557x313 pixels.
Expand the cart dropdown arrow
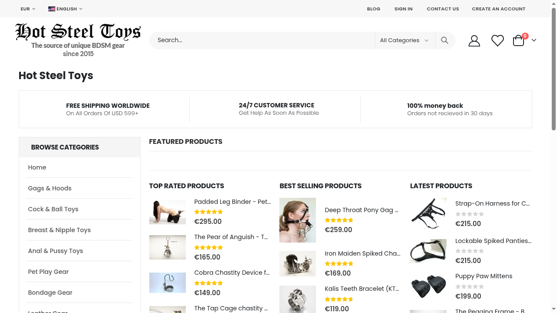534,40
